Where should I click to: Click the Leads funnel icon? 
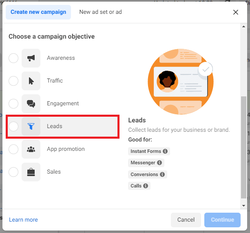point(31,126)
